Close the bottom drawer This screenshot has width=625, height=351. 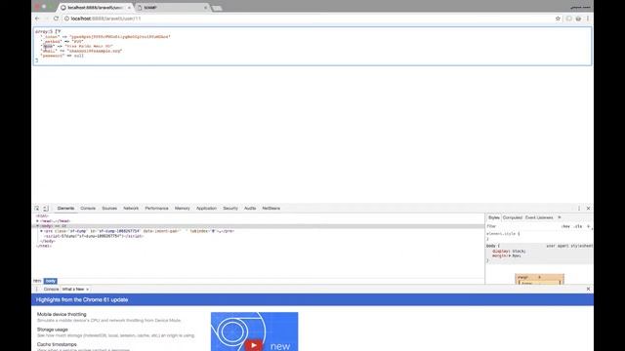tap(588, 289)
